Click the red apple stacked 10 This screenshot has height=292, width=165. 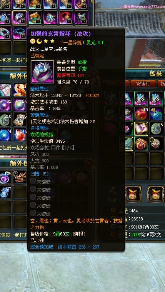pos(141,113)
